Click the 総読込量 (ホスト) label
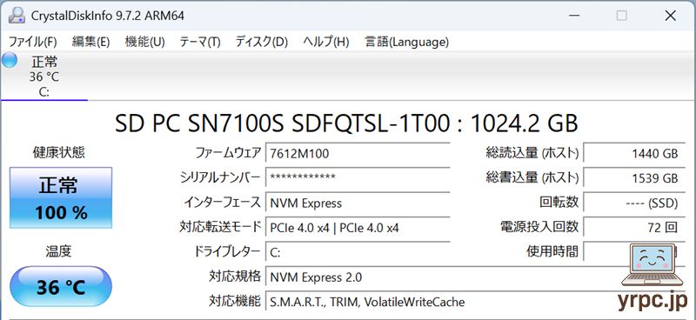The image size is (696, 320). click(532, 154)
